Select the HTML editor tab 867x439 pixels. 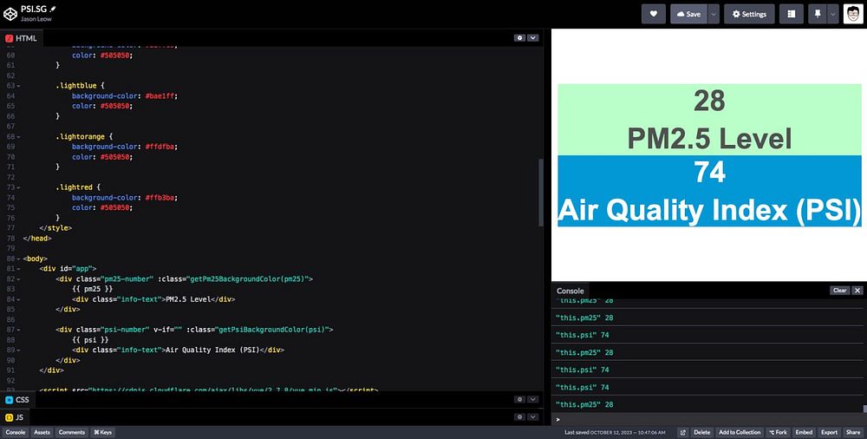(x=22, y=38)
